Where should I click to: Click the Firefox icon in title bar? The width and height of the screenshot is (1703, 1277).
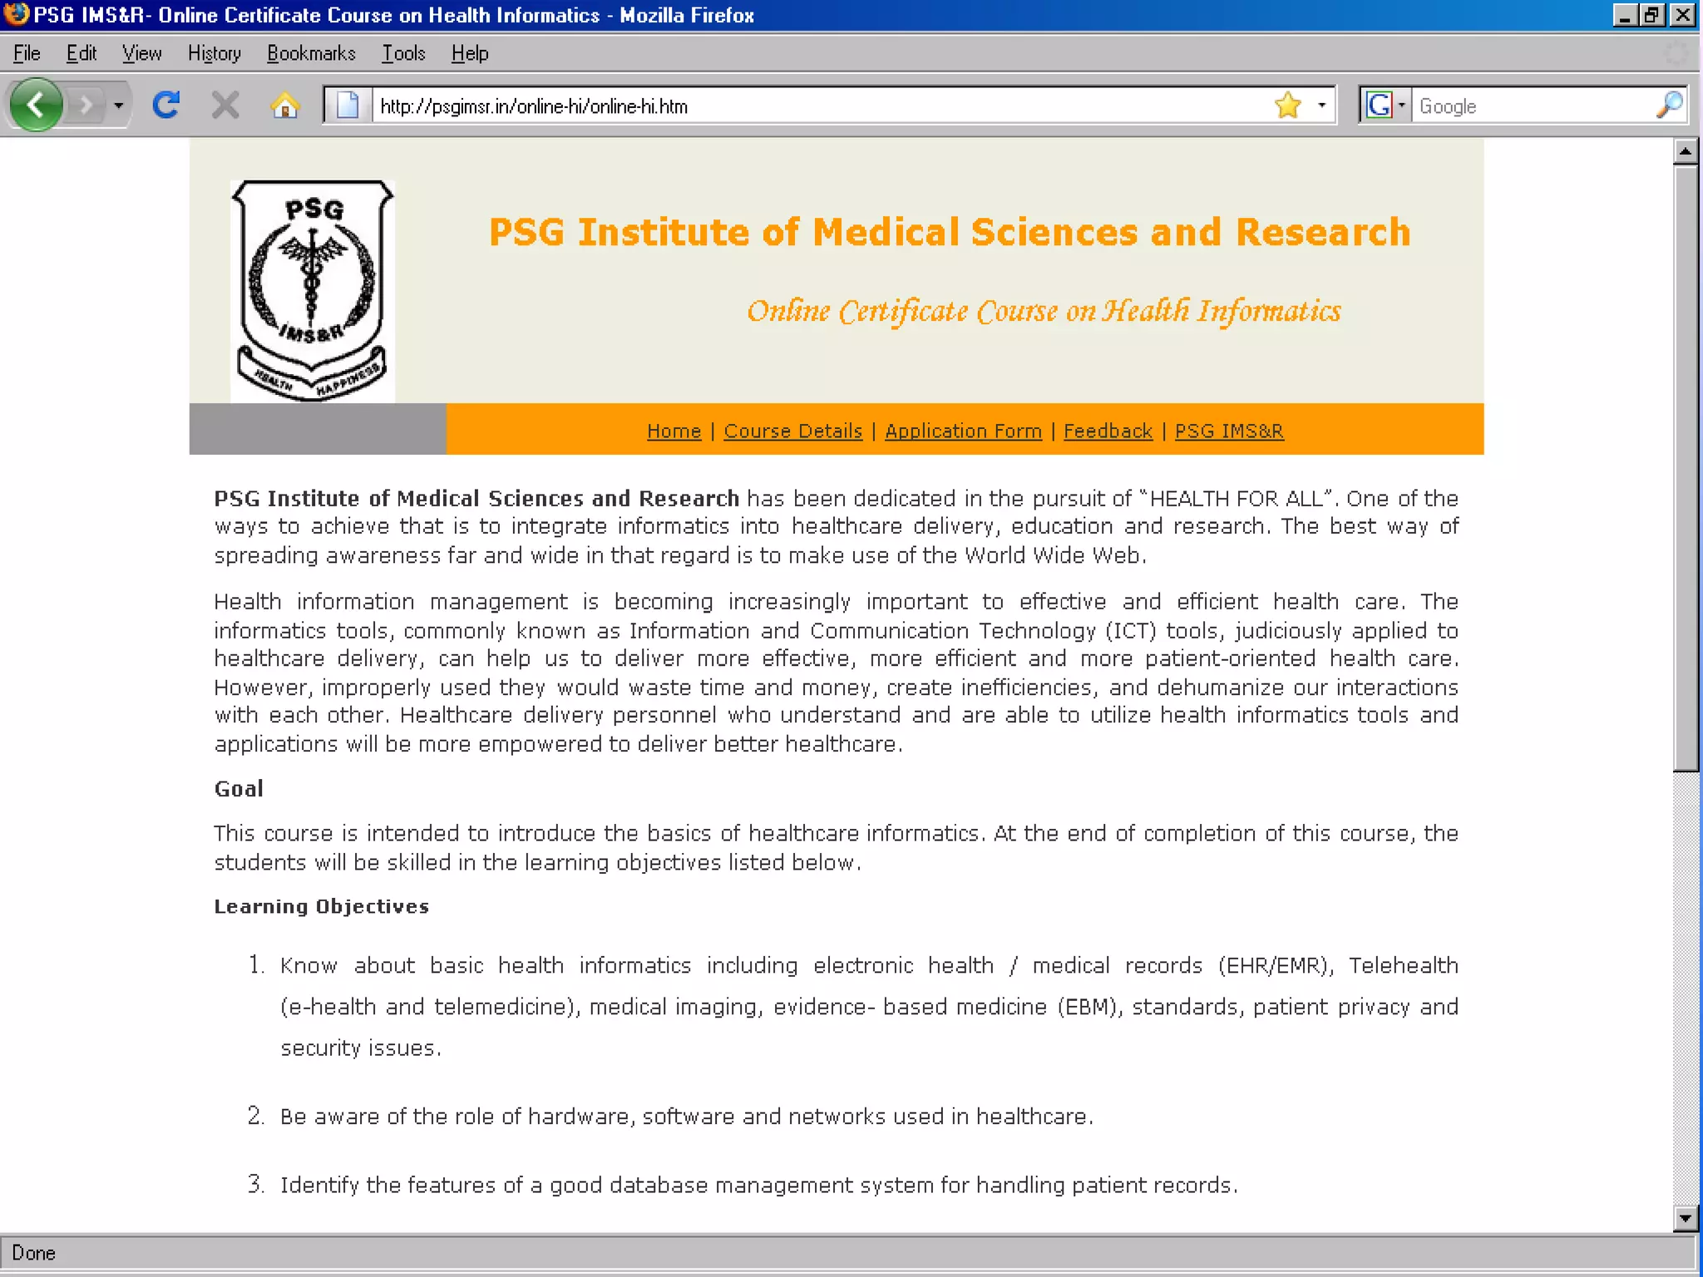click(16, 15)
